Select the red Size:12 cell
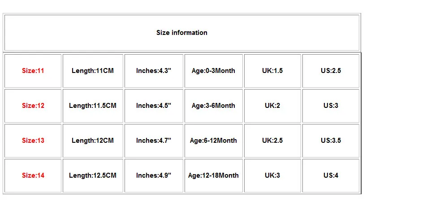 click(x=33, y=106)
